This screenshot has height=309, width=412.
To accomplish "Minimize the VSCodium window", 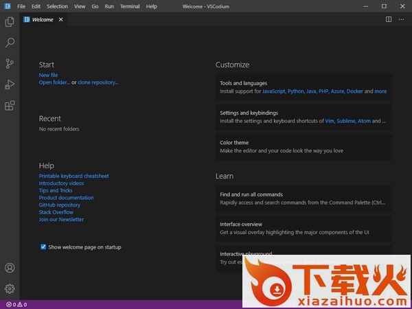I will point(365,6).
